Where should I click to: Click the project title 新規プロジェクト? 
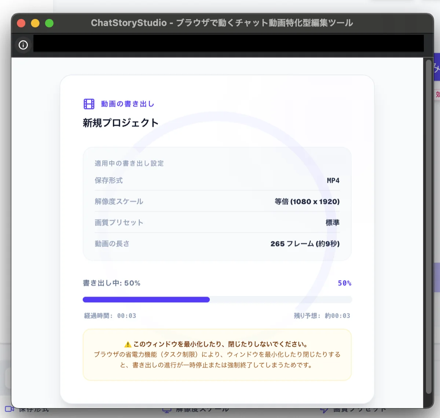tap(121, 123)
